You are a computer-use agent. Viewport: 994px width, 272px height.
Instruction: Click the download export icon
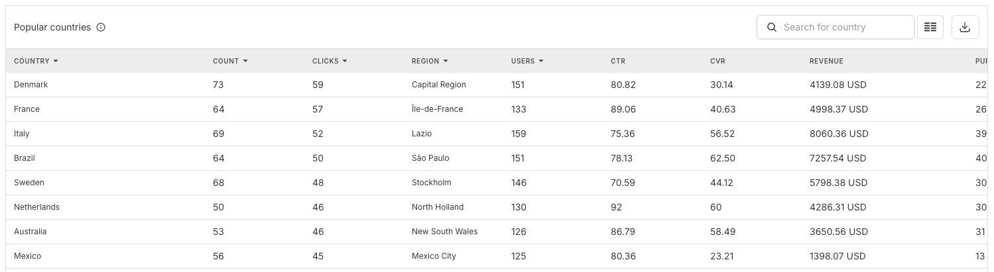[965, 27]
